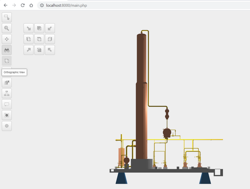Select the center cube view in grid
250x189 pixels.
coord(39,39)
